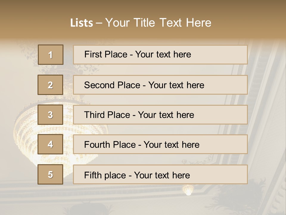Click the number 5 box

pyautogui.click(x=51, y=174)
